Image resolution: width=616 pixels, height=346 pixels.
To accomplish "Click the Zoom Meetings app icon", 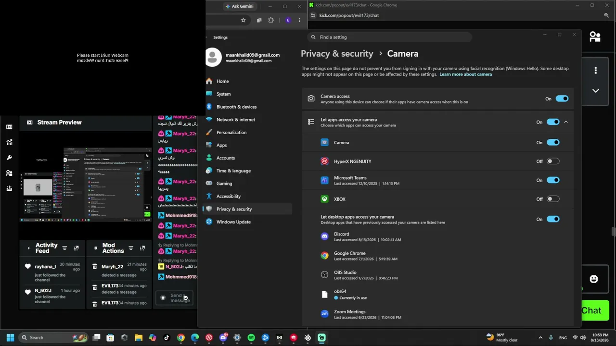I will pyautogui.click(x=325, y=314).
